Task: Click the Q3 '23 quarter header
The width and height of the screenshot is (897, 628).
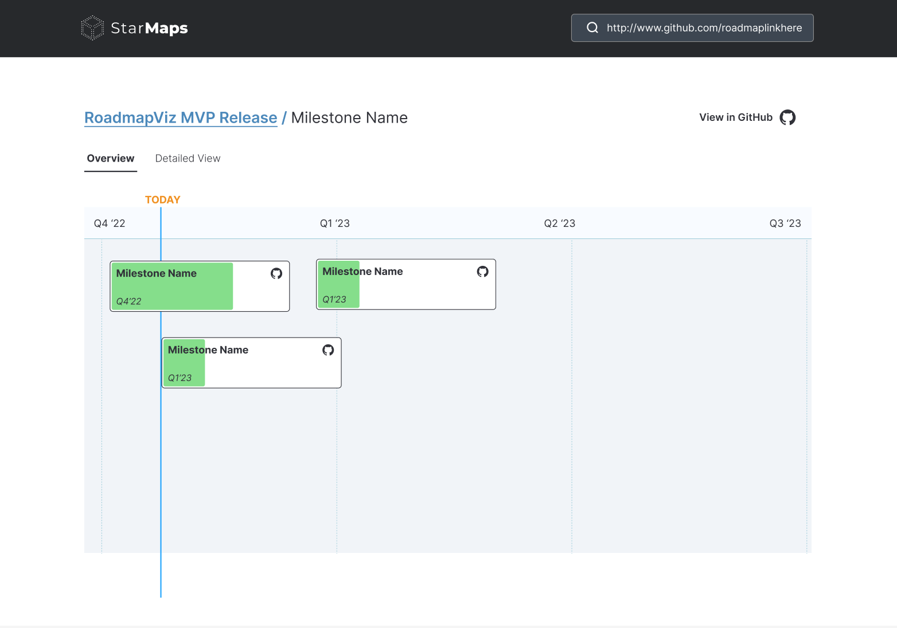Action: tap(785, 223)
